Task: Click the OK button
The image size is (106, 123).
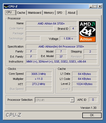Action: 92,115
